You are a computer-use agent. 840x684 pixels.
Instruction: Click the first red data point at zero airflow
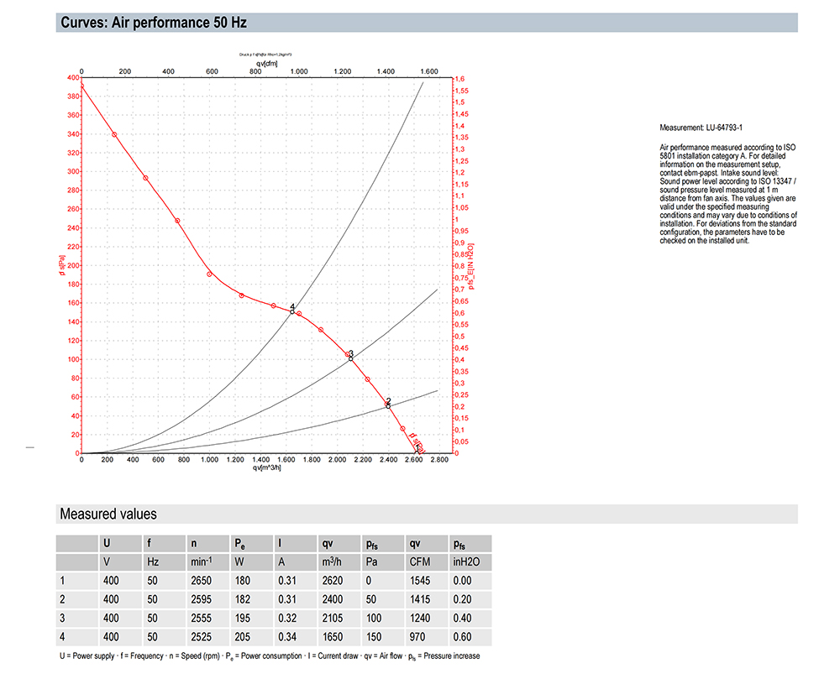(81, 86)
